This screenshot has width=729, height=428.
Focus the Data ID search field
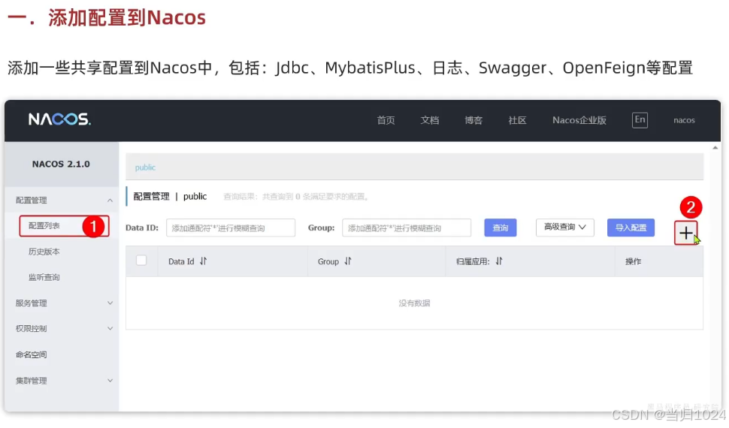231,228
